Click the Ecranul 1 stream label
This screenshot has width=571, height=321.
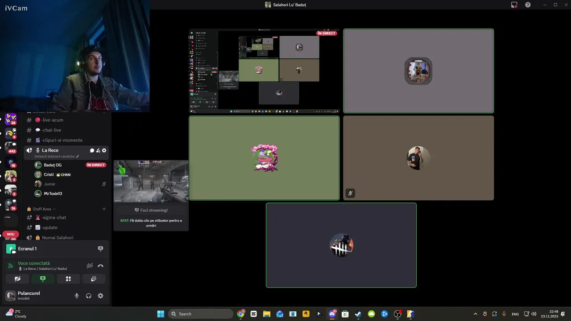[x=27, y=249]
